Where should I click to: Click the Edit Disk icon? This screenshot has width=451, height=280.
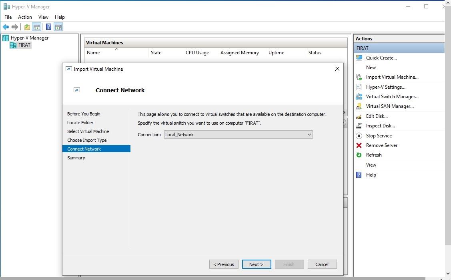tap(359, 116)
